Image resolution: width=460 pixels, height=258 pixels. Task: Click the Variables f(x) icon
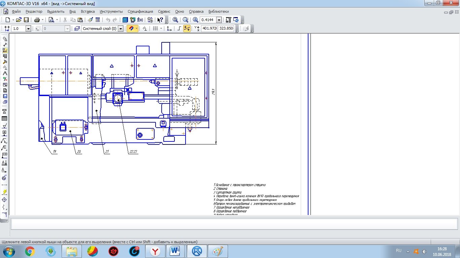click(140, 20)
